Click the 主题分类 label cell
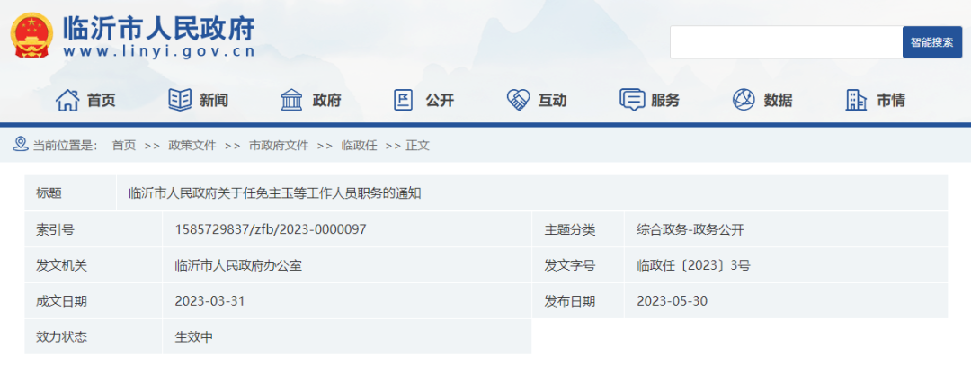 (578, 229)
